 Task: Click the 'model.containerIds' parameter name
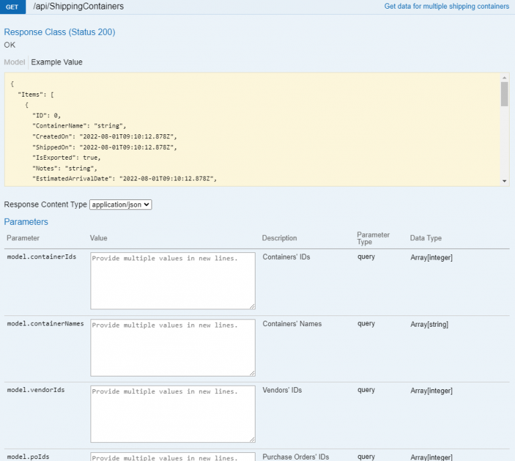coord(42,257)
